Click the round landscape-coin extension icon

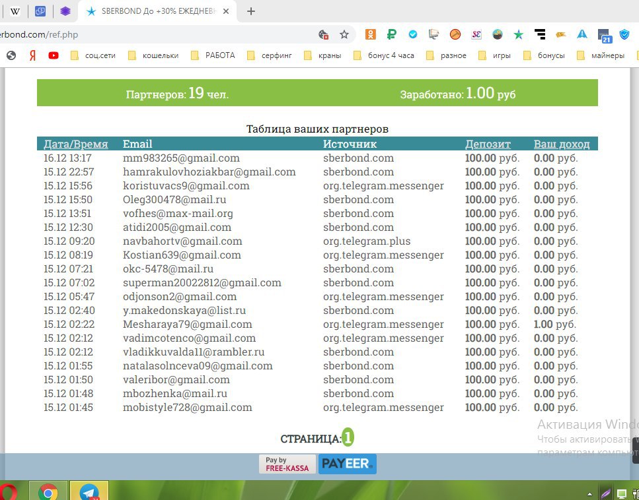(497, 34)
